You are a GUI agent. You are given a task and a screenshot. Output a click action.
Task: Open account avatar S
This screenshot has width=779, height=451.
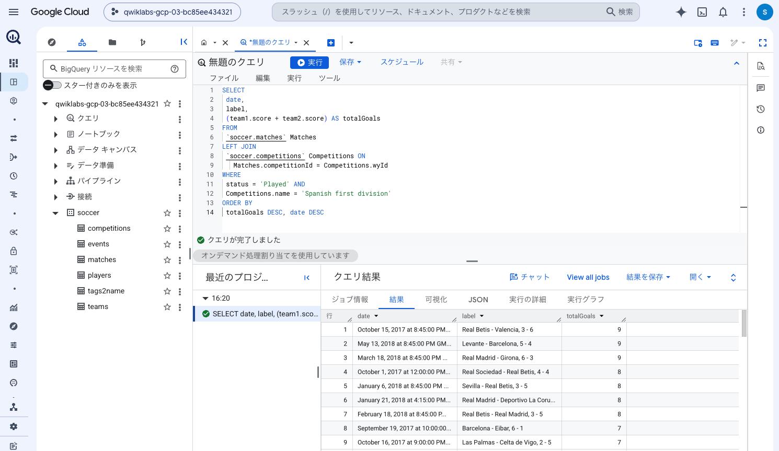click(764, 12)
